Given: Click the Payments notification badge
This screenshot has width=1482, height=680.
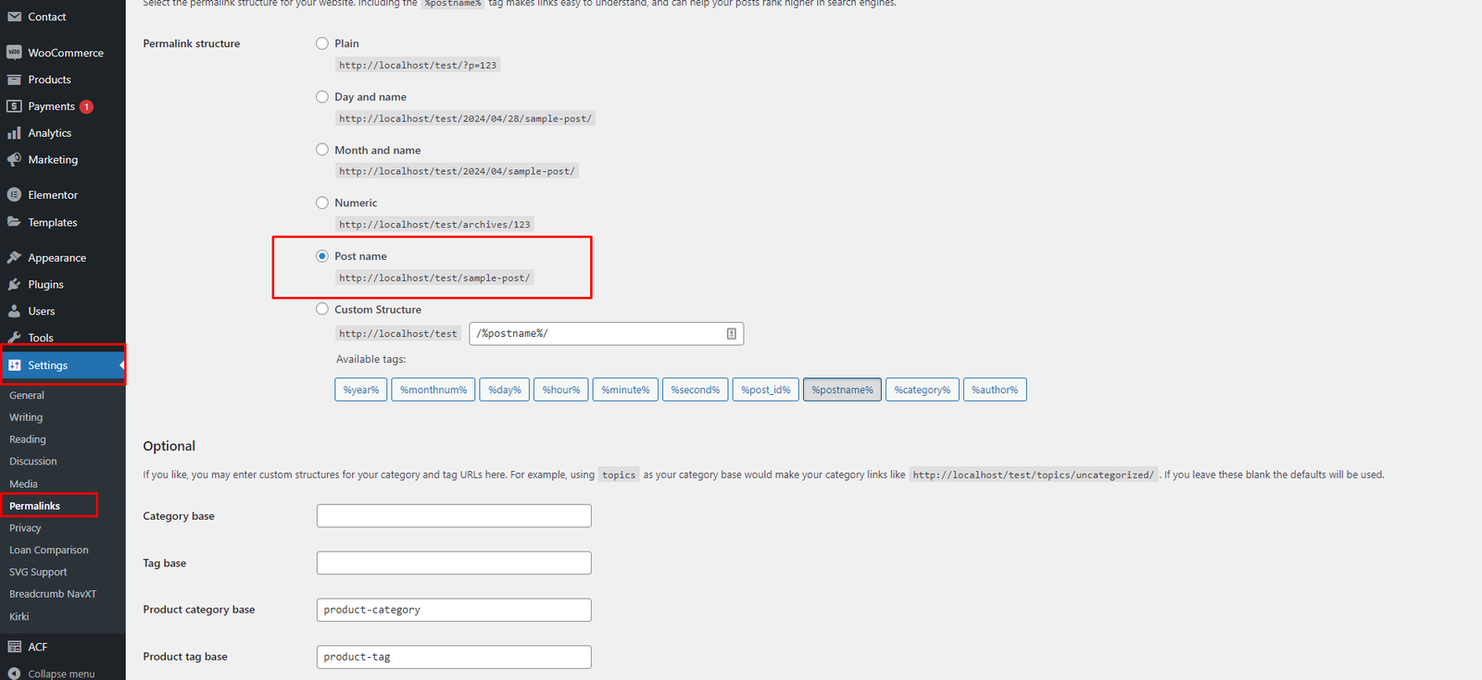Looking at the screenshot, I should click(86, 106).
